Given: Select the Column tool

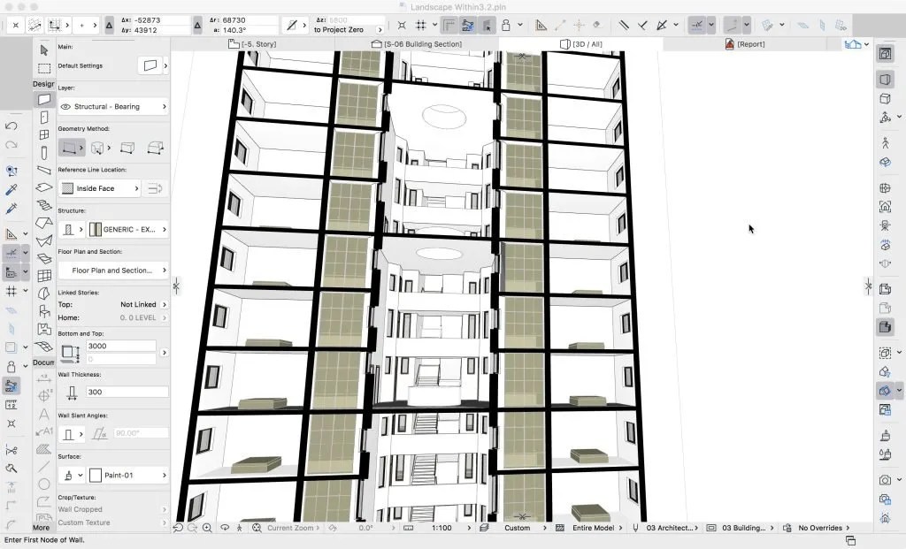Looking at the screenshot, I should (x=44, y=152).
